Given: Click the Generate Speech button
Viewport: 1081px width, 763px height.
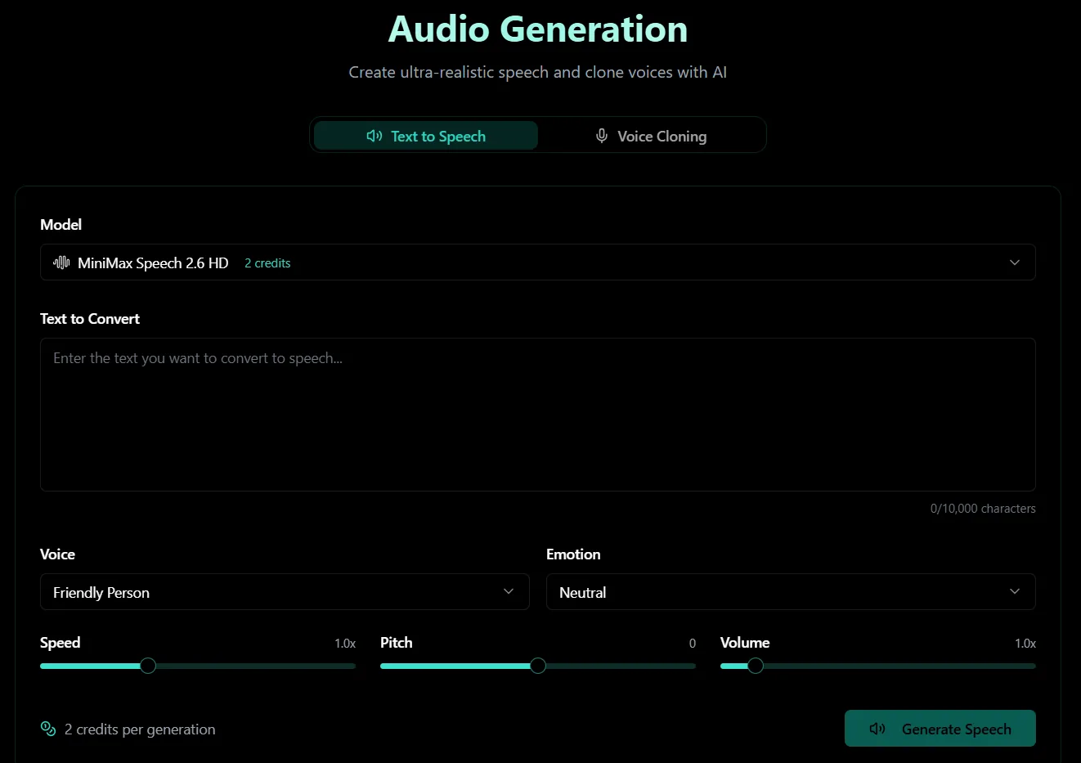Looking at the screenshot, I should point(940,729).
